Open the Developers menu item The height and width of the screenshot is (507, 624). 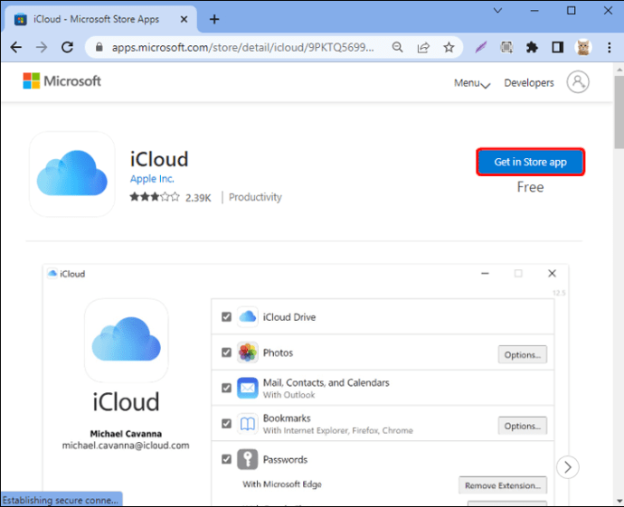[x=529, y=83]
